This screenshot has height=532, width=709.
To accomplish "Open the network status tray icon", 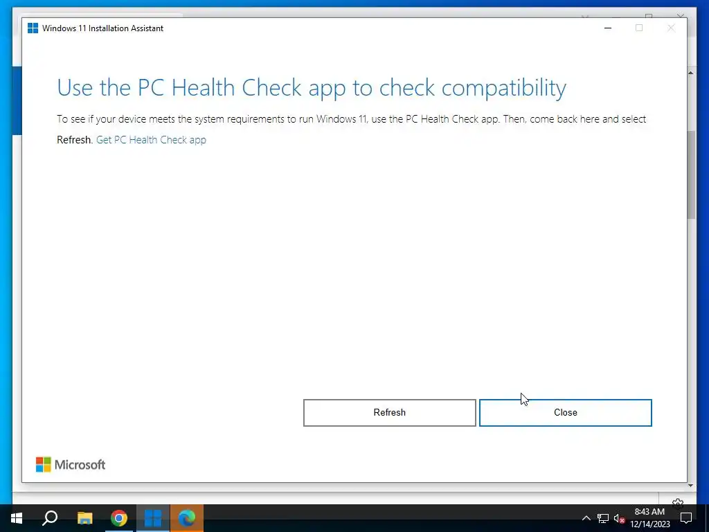I will point(603,518).
